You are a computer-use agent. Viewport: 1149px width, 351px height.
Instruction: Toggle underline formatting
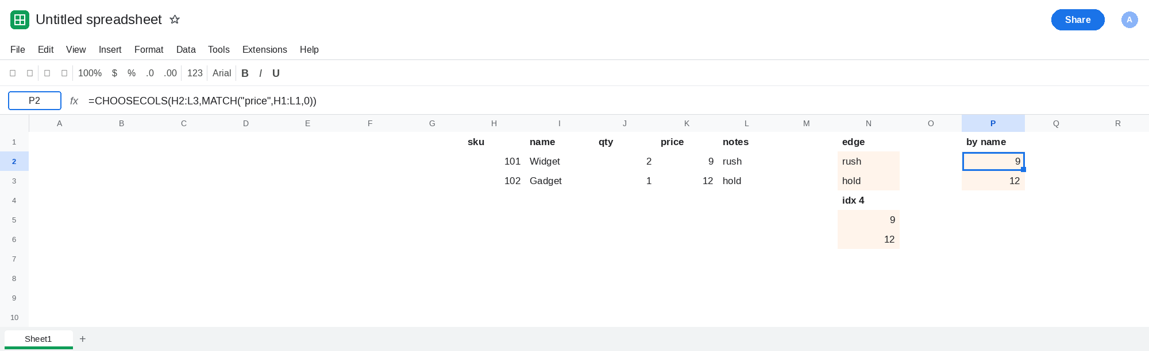coord(276,73)
